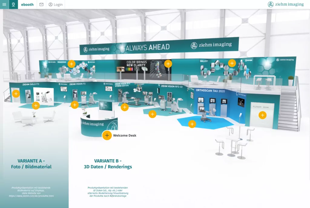
Task: Click the ziehm imaging logo in header
Action: pos(286,4)
